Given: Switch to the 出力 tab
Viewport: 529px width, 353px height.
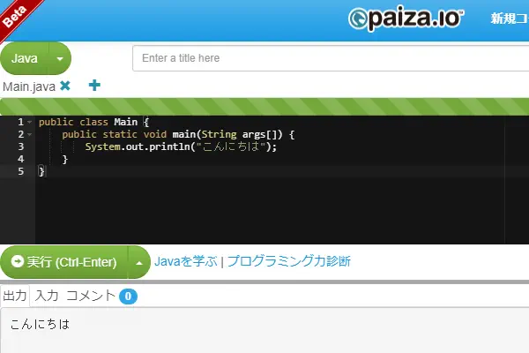Looking at the screenshot, I should point(15,296).
